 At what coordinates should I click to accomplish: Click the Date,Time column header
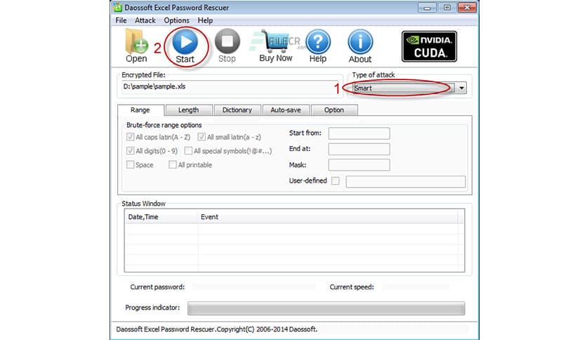coord(161,217)
